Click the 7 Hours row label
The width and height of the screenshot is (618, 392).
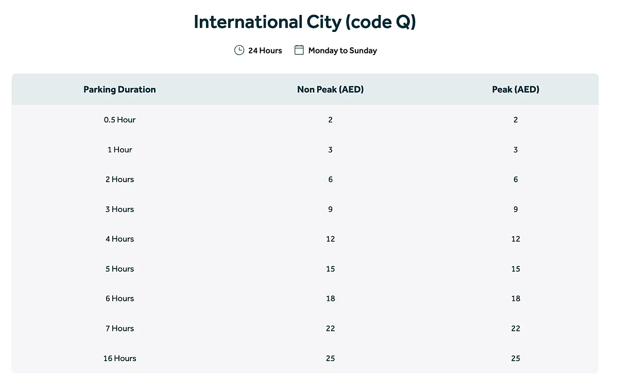pos(119,329)
